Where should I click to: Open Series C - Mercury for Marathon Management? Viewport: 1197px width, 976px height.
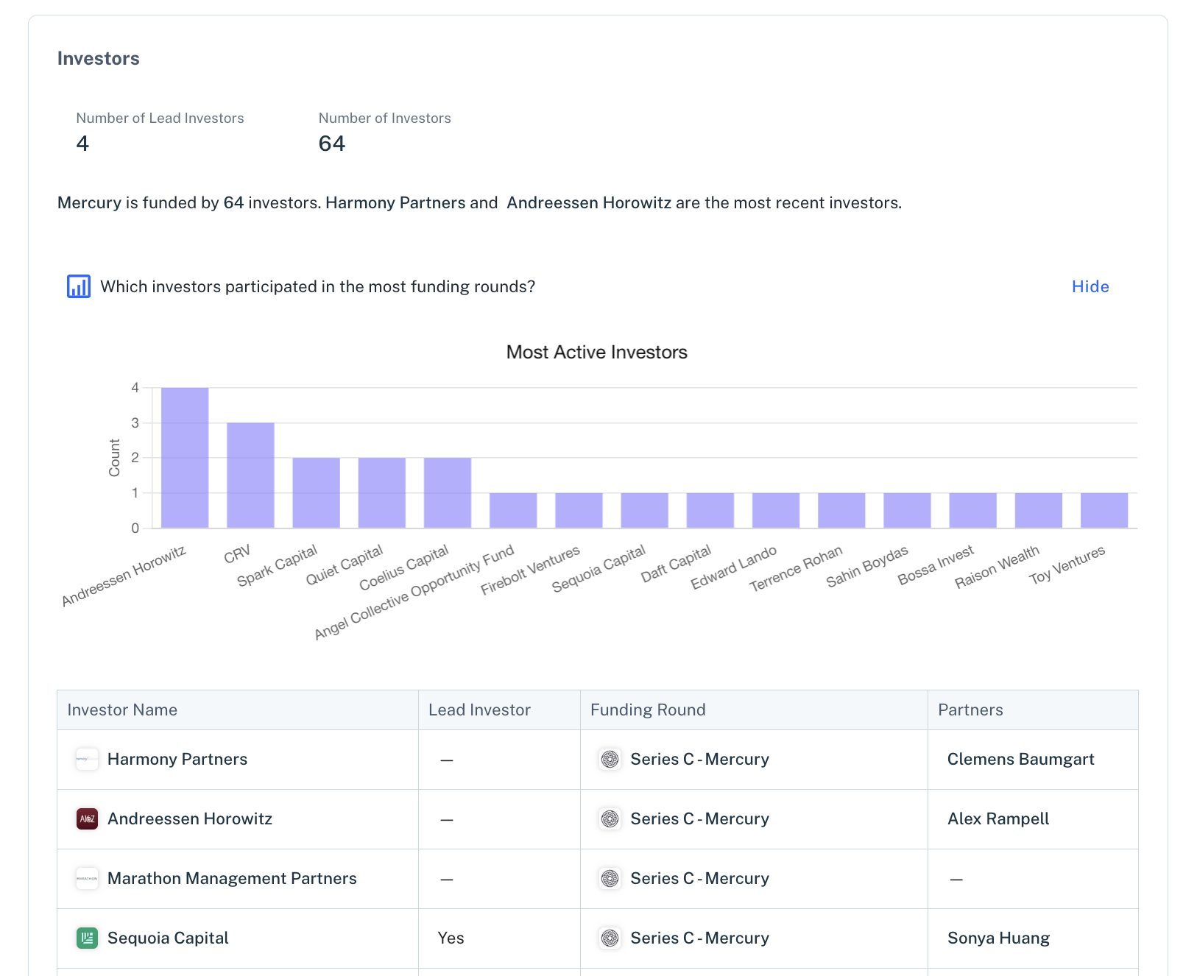699,878
